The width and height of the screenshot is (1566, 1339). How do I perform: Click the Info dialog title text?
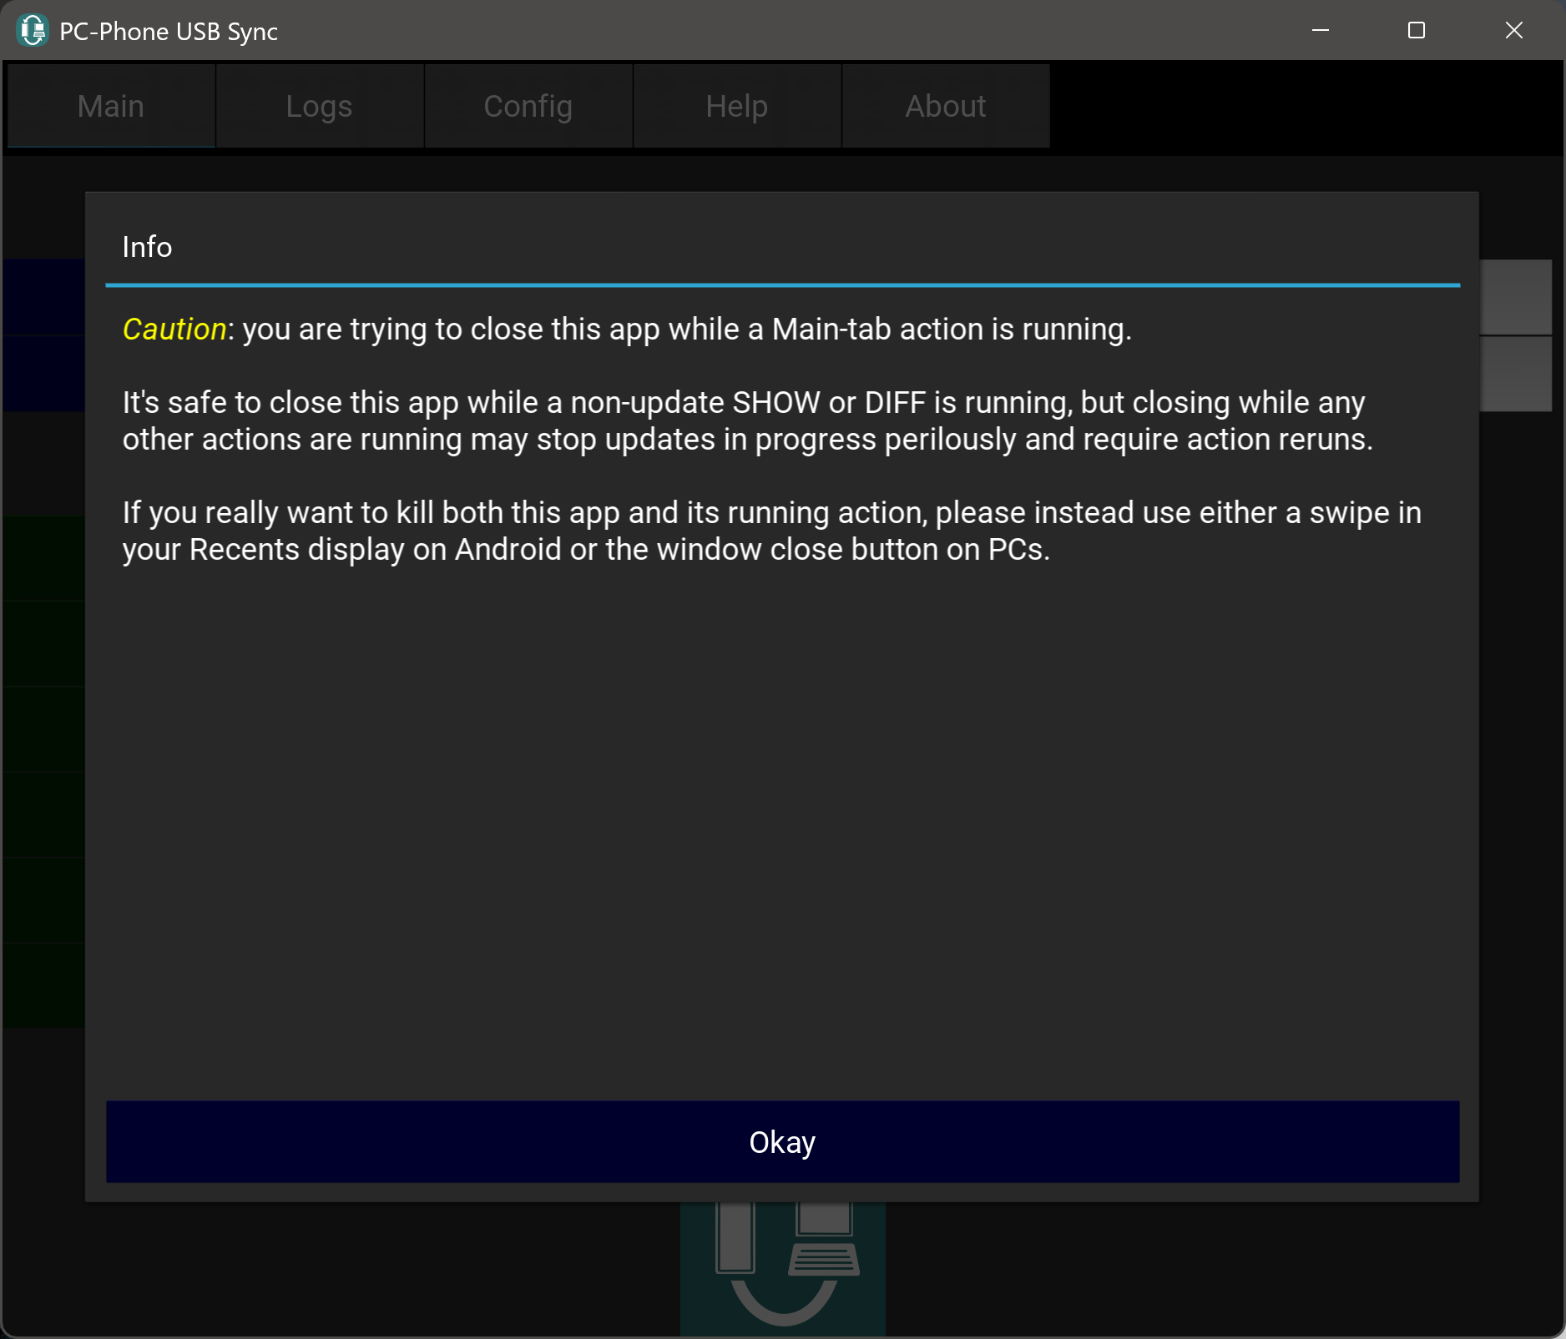[147, 247]
